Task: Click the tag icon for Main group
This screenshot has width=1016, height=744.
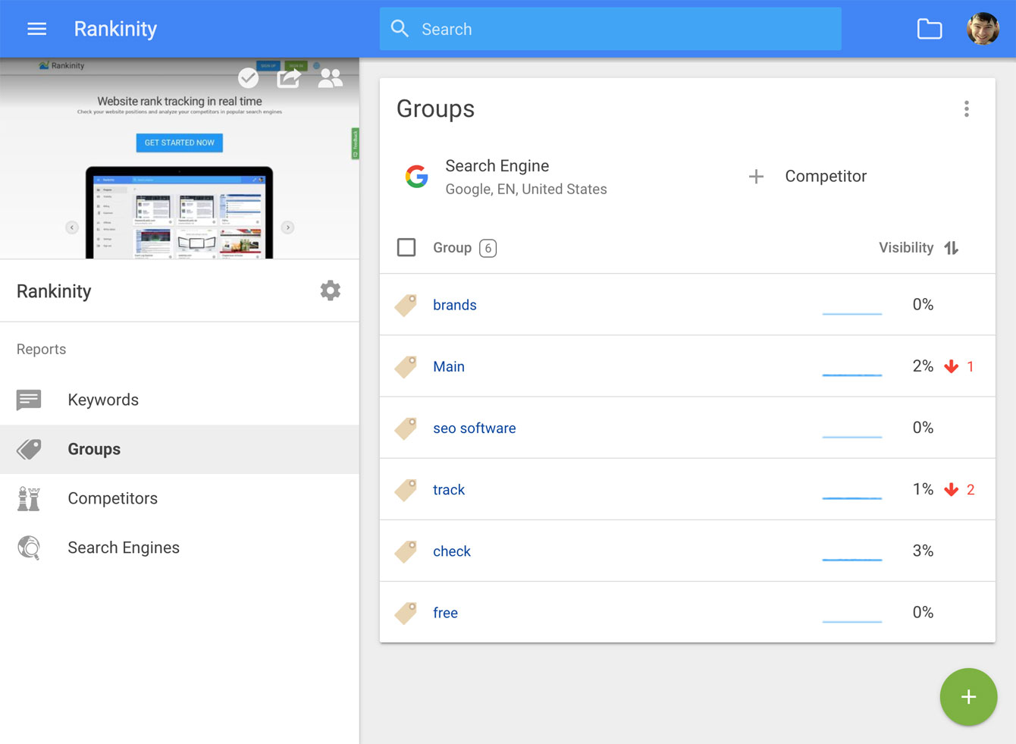Action: click(406, 366)
